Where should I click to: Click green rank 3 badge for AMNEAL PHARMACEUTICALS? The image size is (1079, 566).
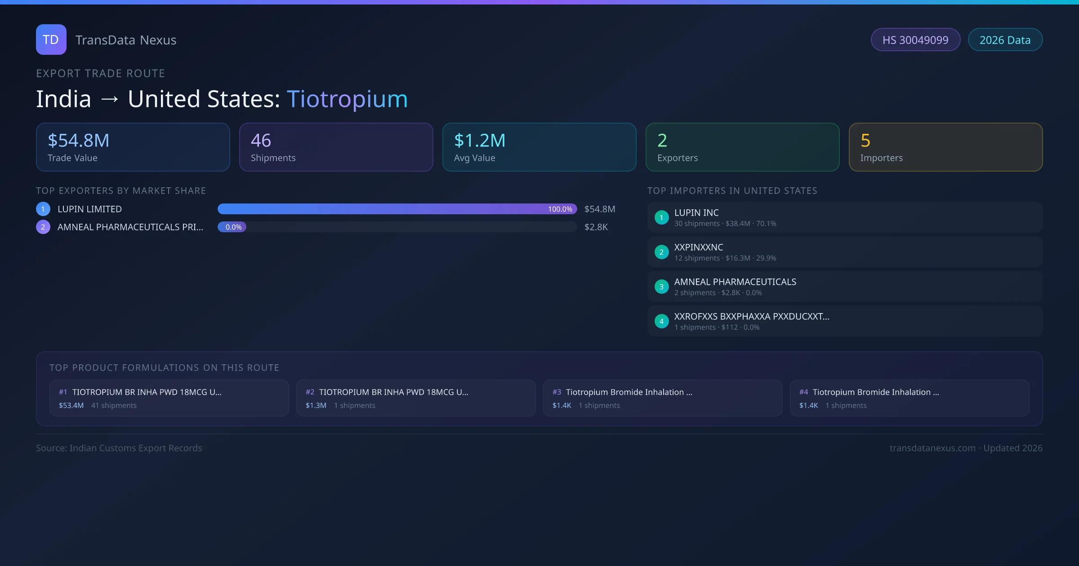(661, 287)
